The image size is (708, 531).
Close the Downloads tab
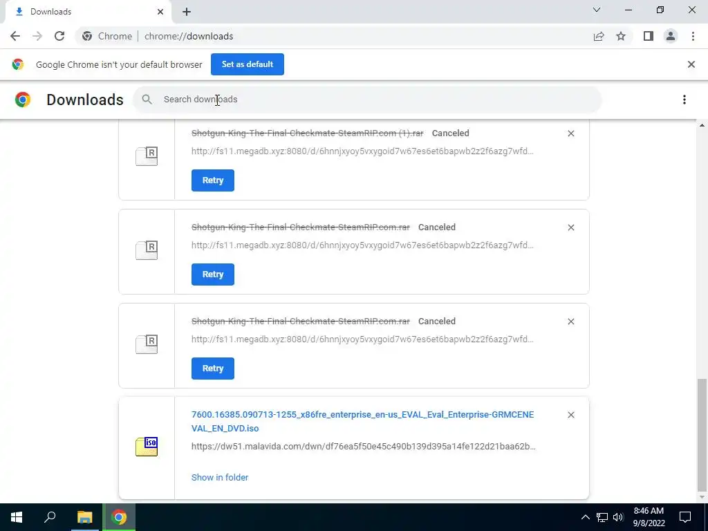(160, 12)
